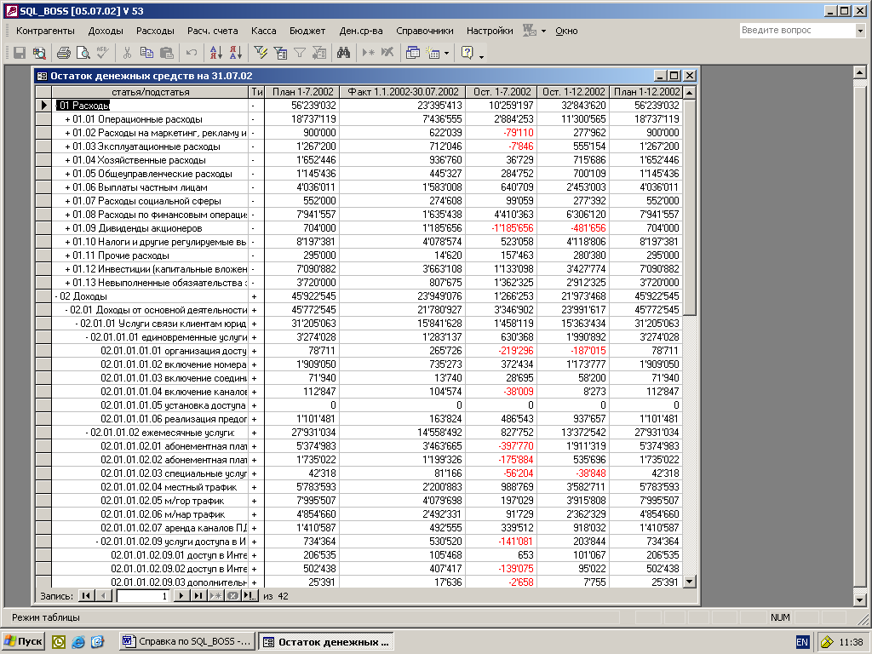The width and height of the screenshot is (872, 654).
Task: Open Print Preview from the toolbar
Action: pos(83,53)
